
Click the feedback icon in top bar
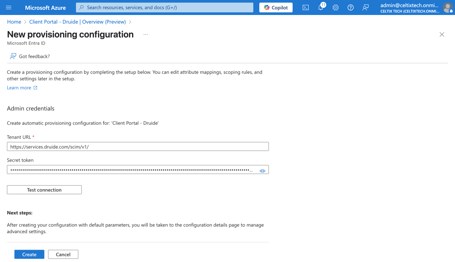(x=366, y=7)
